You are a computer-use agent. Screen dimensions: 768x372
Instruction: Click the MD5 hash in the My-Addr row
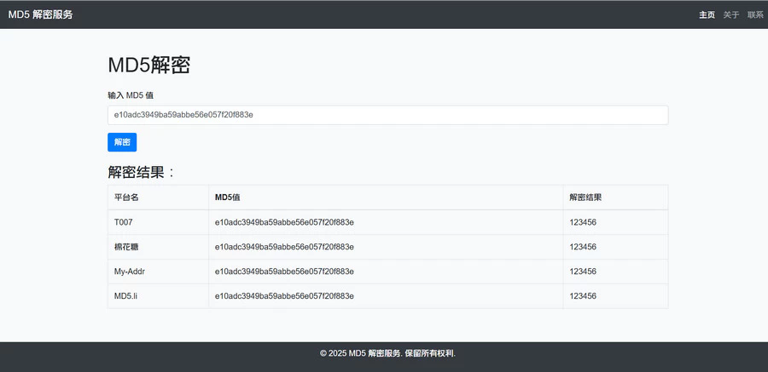[x=284, y=272]
